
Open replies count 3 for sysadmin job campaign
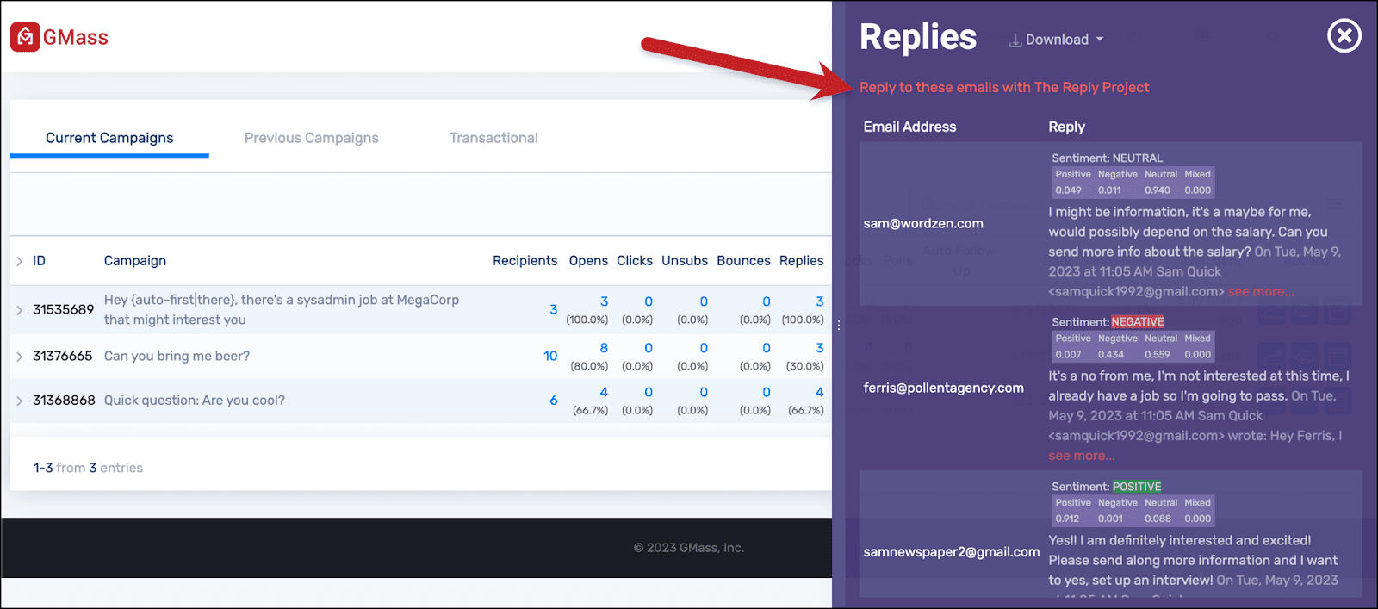point(820,301)
